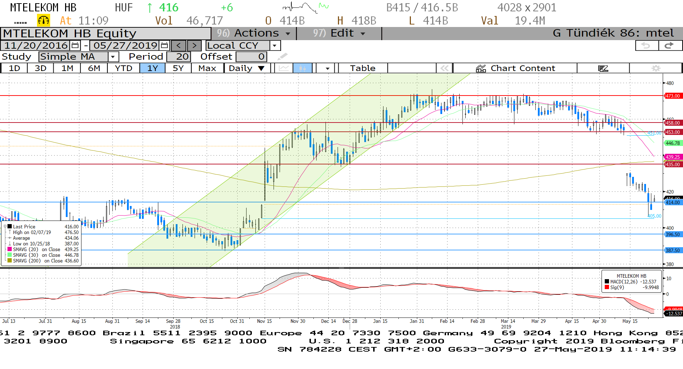Open the chart type dropdown arrow
683x369 pixels.
coord(327,68)
